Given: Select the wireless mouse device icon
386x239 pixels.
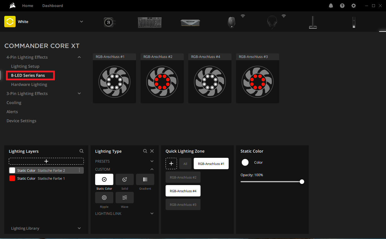Looking at the screenshot, I should pyautogui.click(x=231, y=22).
